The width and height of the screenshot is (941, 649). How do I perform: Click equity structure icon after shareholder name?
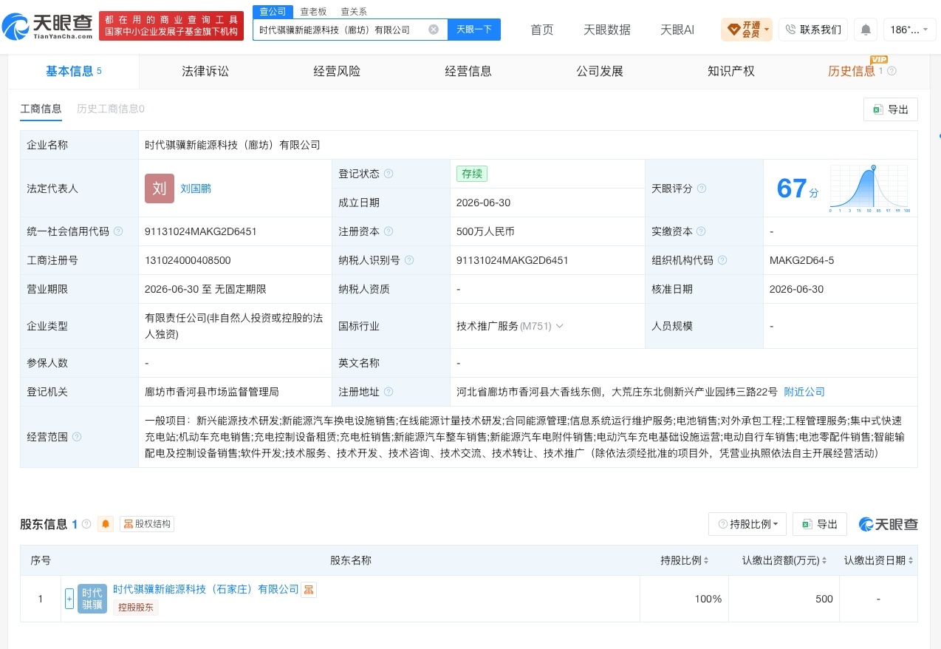point(309,589)
